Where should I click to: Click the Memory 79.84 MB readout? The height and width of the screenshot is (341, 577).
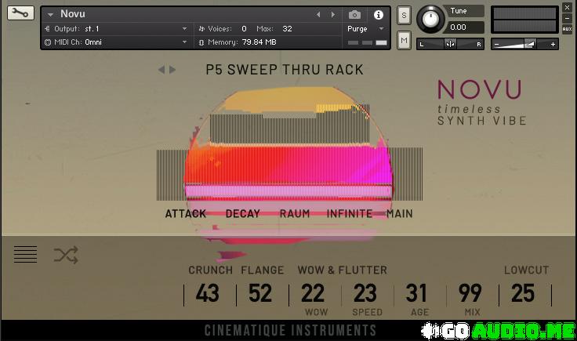259,42
